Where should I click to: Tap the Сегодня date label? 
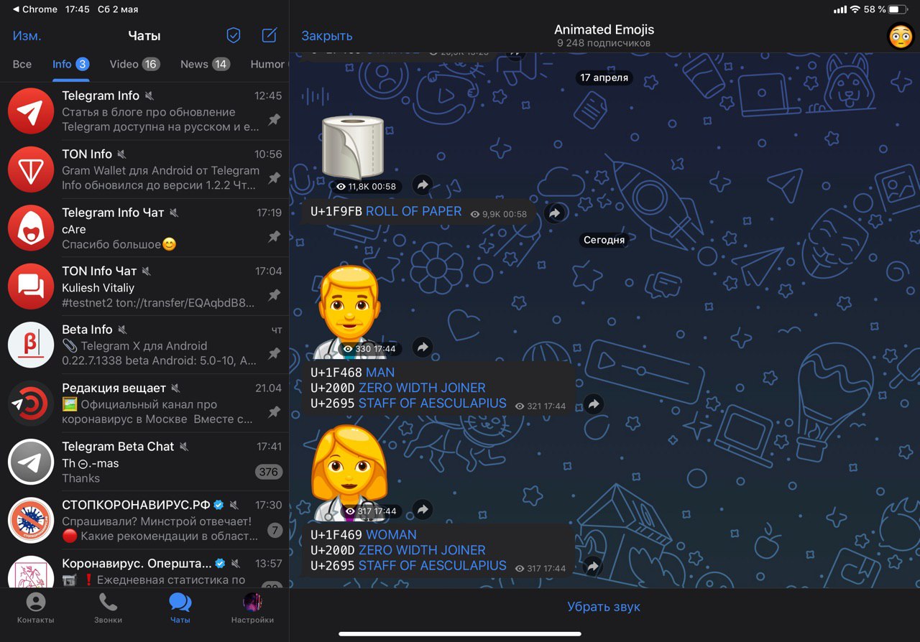coord(604,240)
